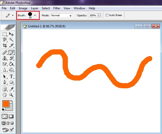Switch to Quick Mask mode
Viewport: 162px width, 134px height.
[x=11, y=116]
